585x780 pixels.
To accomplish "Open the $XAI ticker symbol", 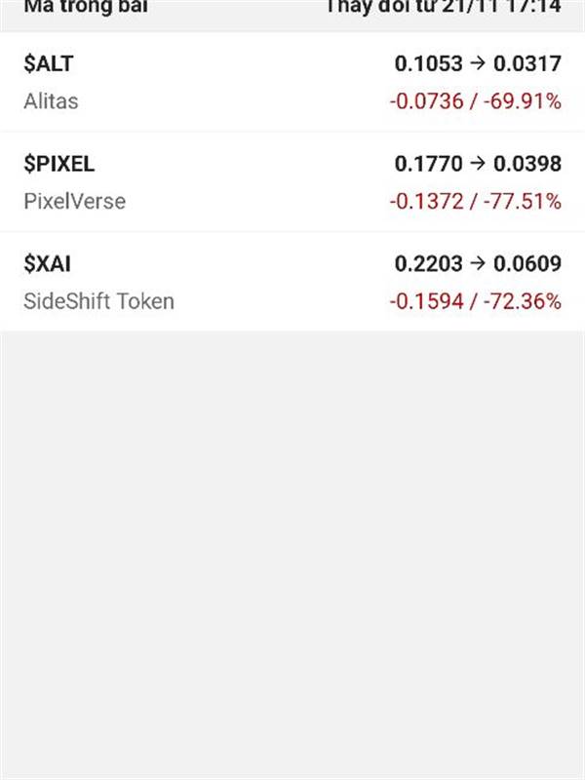I will click(47, 263).
